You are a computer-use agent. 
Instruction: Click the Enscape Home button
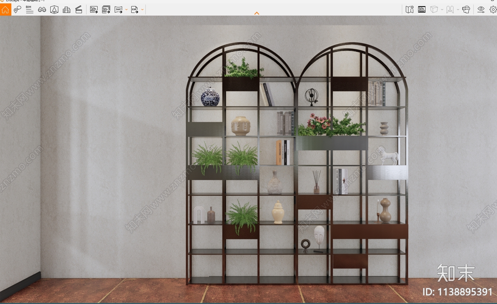tap(5, 10)
